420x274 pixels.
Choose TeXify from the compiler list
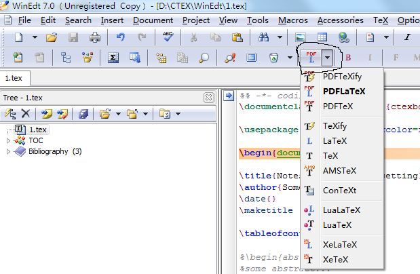pos(343,126)
